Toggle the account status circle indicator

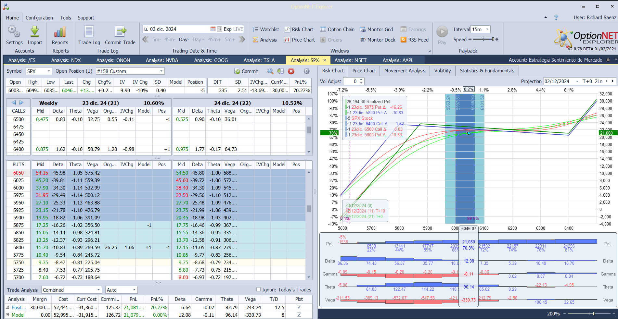[x=608, y=60]
